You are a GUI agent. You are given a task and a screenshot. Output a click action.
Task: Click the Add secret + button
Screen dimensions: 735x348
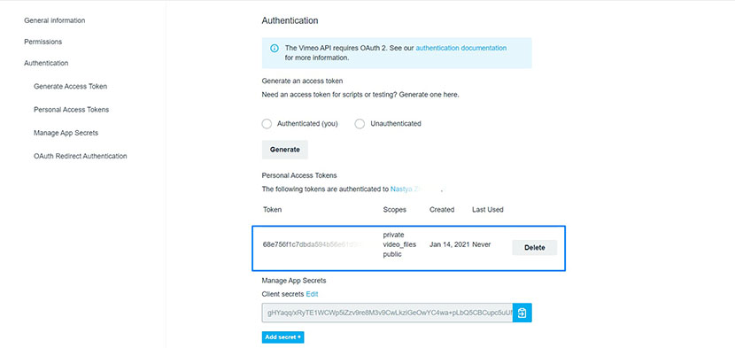[x=282, y=337]
